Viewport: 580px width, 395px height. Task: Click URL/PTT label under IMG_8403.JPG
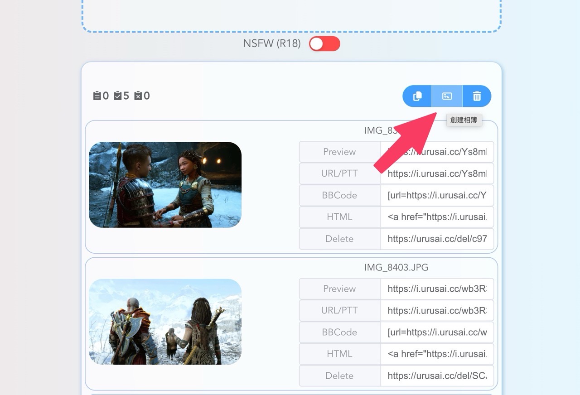[339, 310]
